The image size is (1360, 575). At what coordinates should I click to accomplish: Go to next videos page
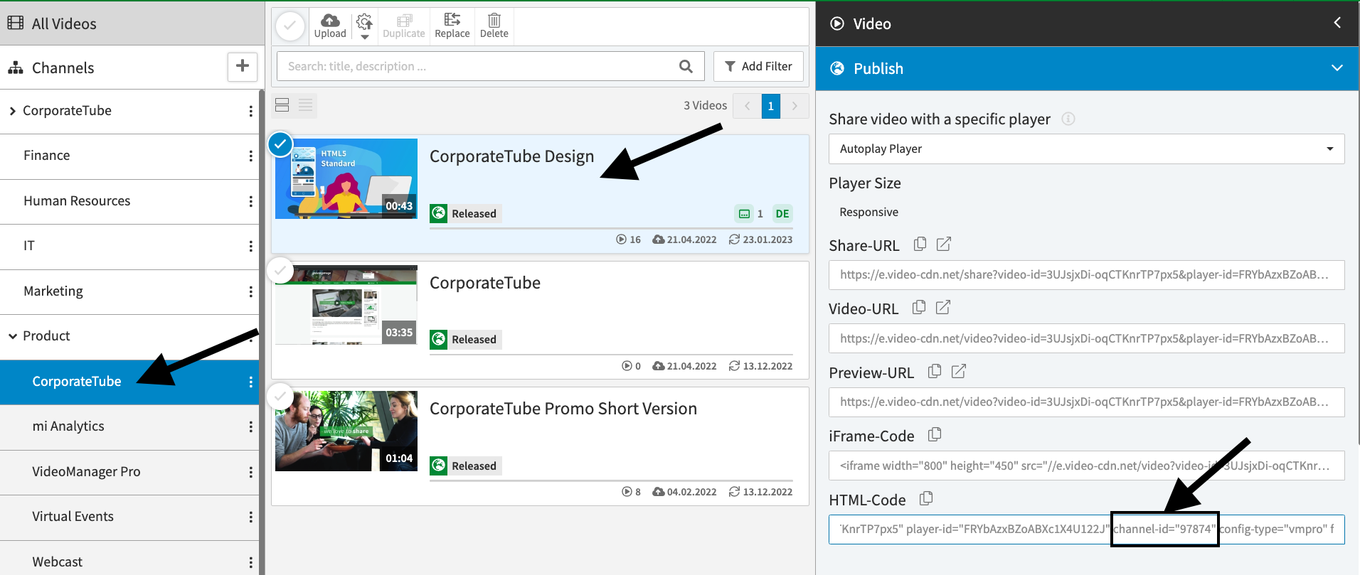click(x=795, y=106)
